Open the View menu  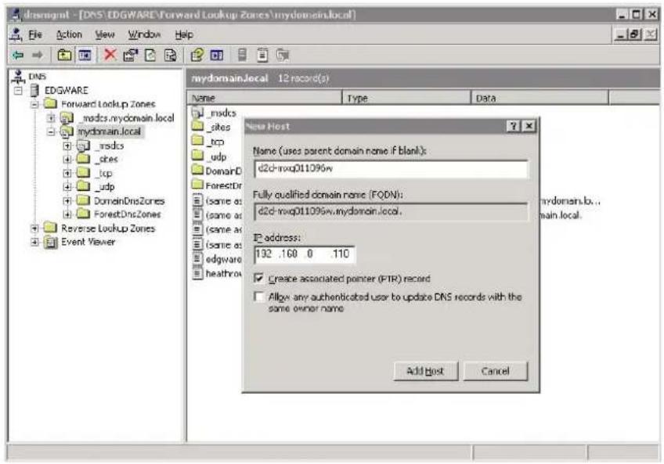pyautogui.click(x=105, y=34)
